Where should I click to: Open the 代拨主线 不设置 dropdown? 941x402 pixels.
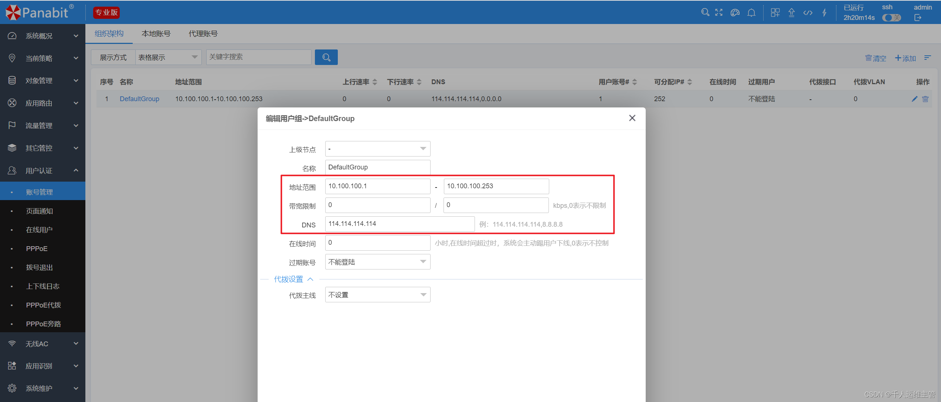click(378, 295)
